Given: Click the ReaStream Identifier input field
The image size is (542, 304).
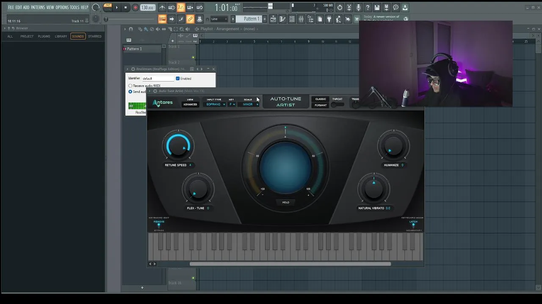Looking at the screenshot, I should coord(158,79).
